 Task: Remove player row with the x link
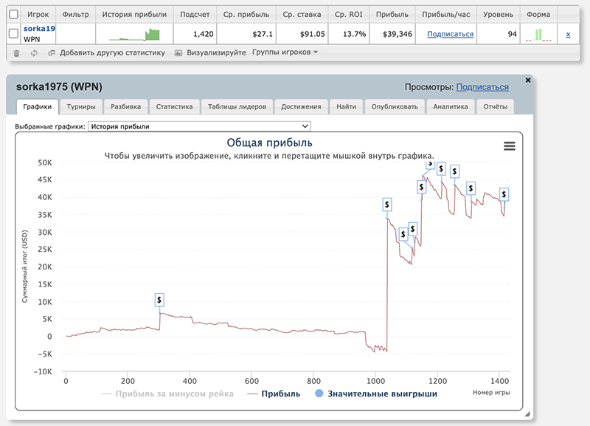pyautogui.click(x=567, y=34)
